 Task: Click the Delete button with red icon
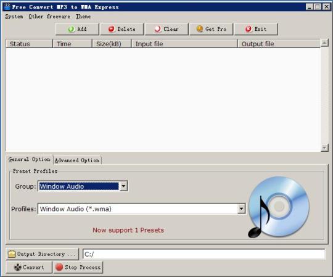coord(122,29)
